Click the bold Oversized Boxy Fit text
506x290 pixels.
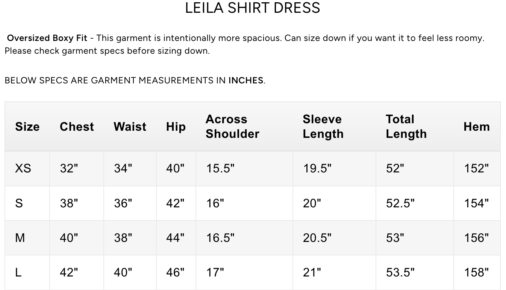click(47, 38)
